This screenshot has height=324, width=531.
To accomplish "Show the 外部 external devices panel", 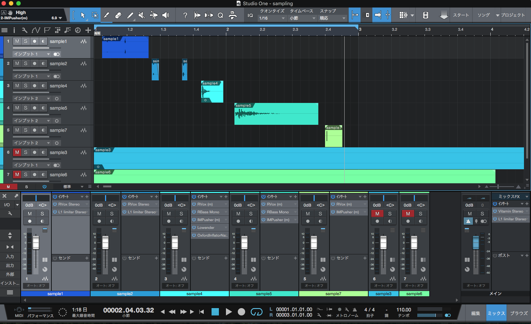I will (10, 274).
